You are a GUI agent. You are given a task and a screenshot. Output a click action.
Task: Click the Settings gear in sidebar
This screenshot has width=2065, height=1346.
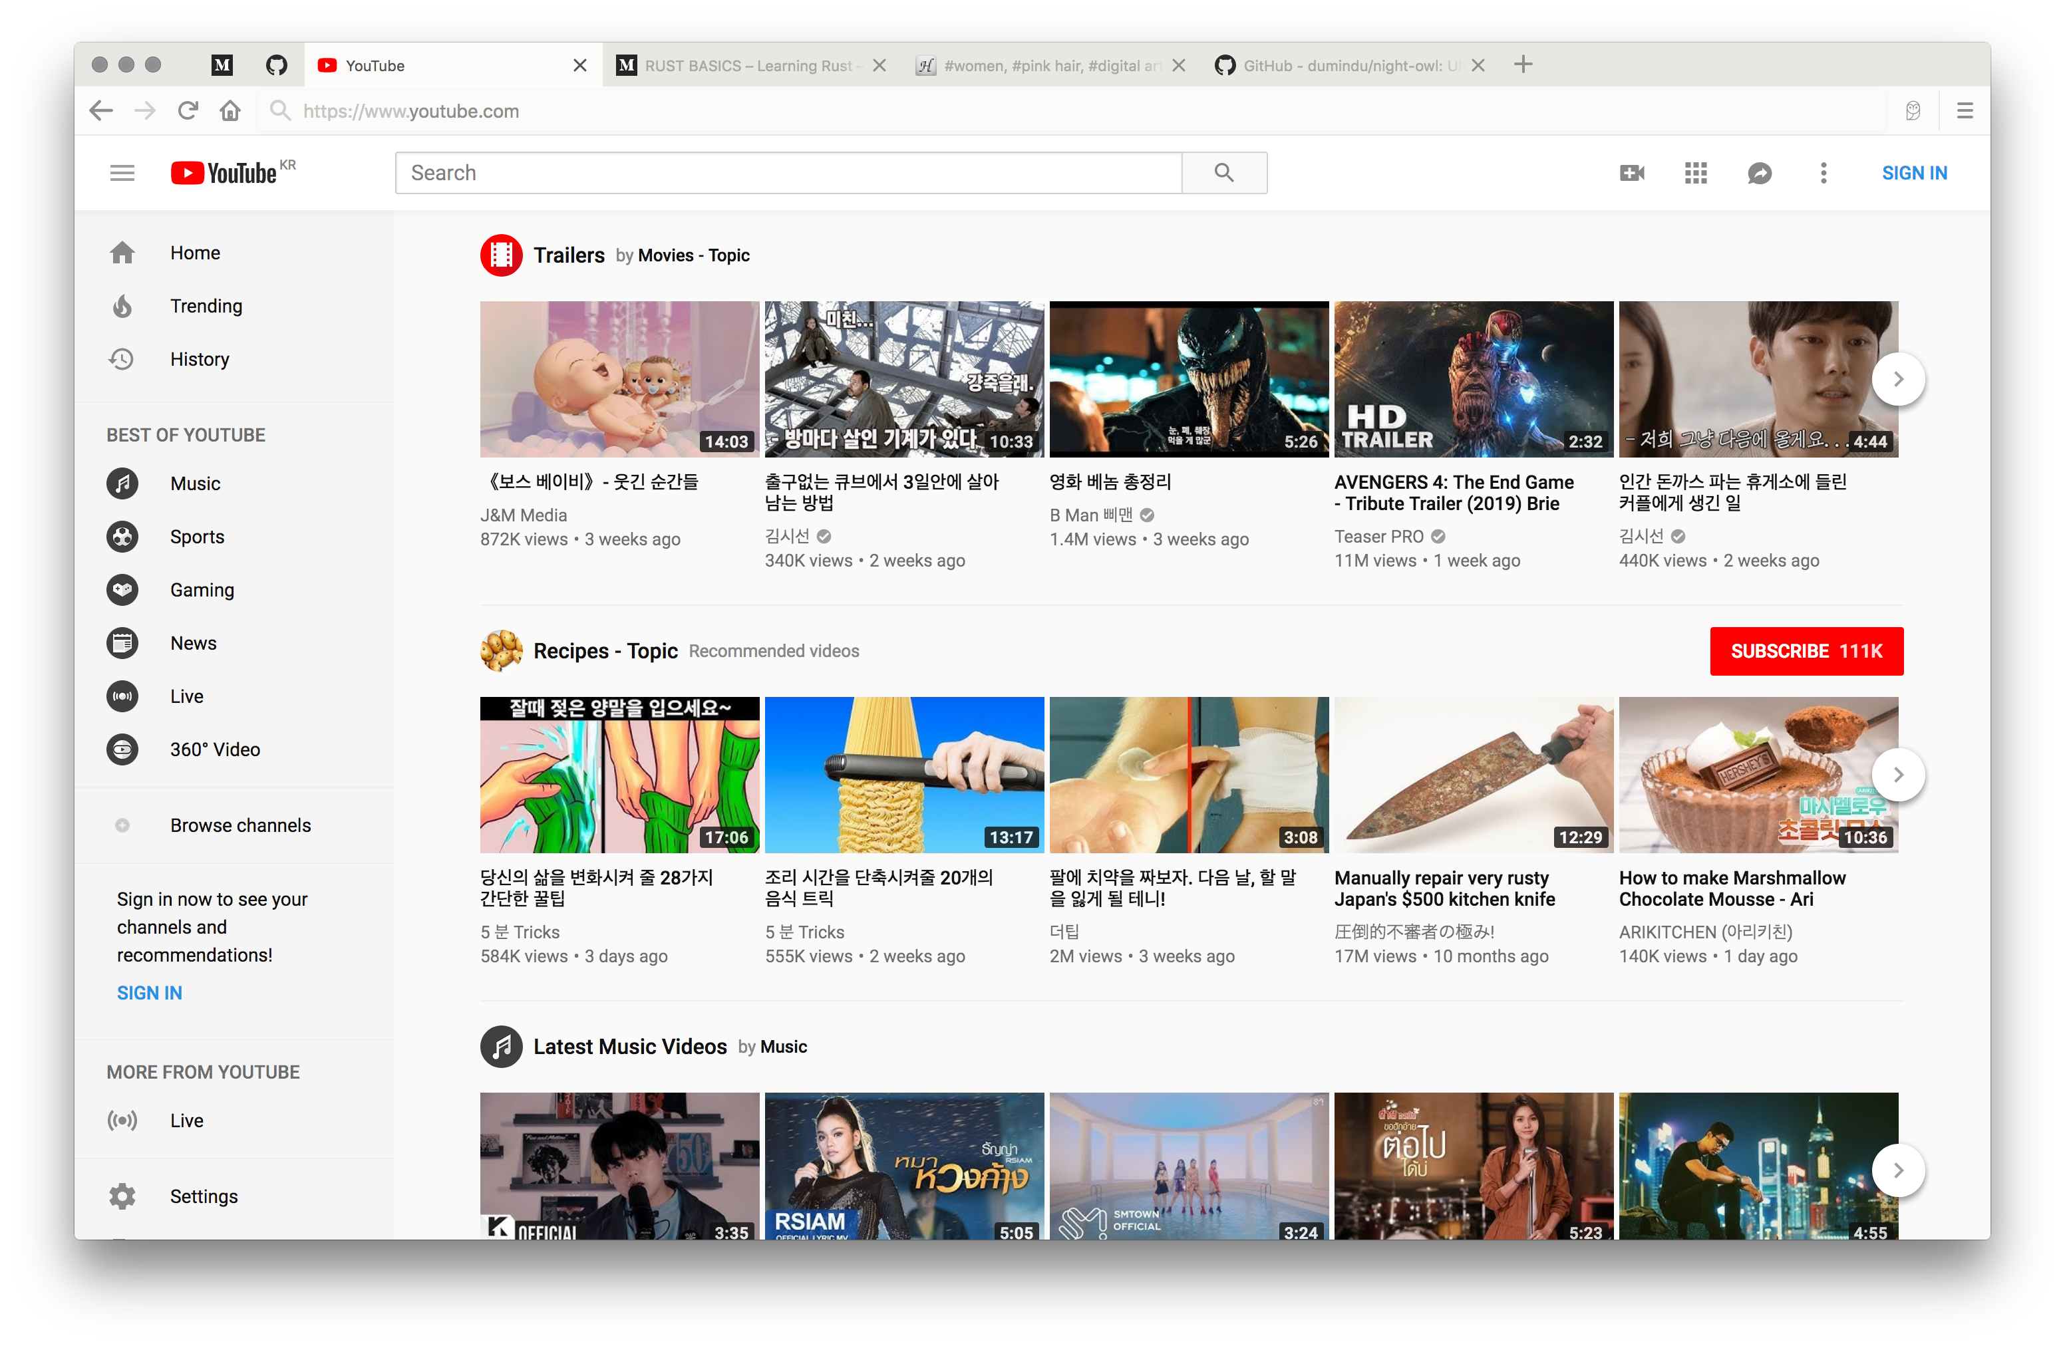pos(122,1196)
